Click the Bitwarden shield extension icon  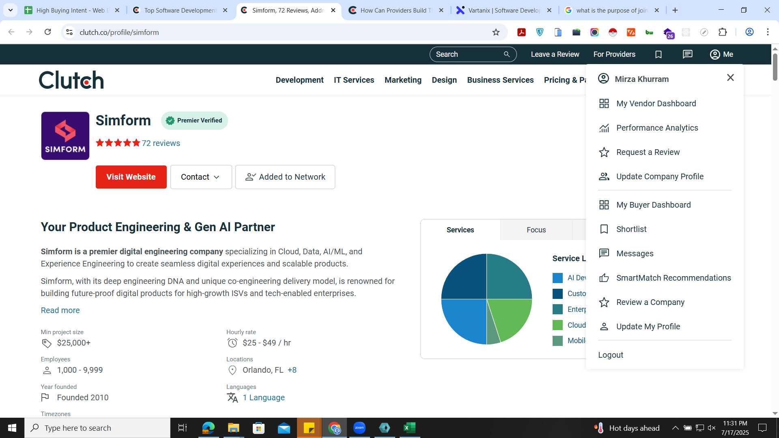pyautogui.click(x=540, y=32)
